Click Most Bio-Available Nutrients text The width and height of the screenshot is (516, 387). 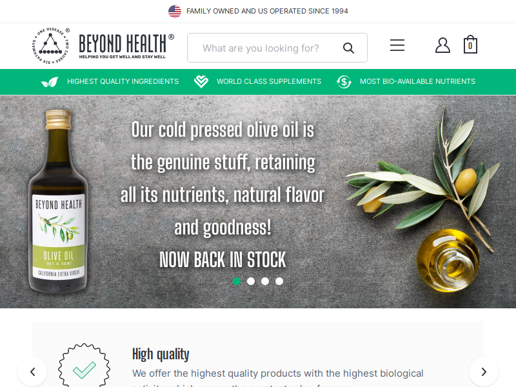pos(417,81)
